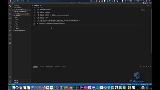Add a new terminal with plus icon

[x=140, y=66]
